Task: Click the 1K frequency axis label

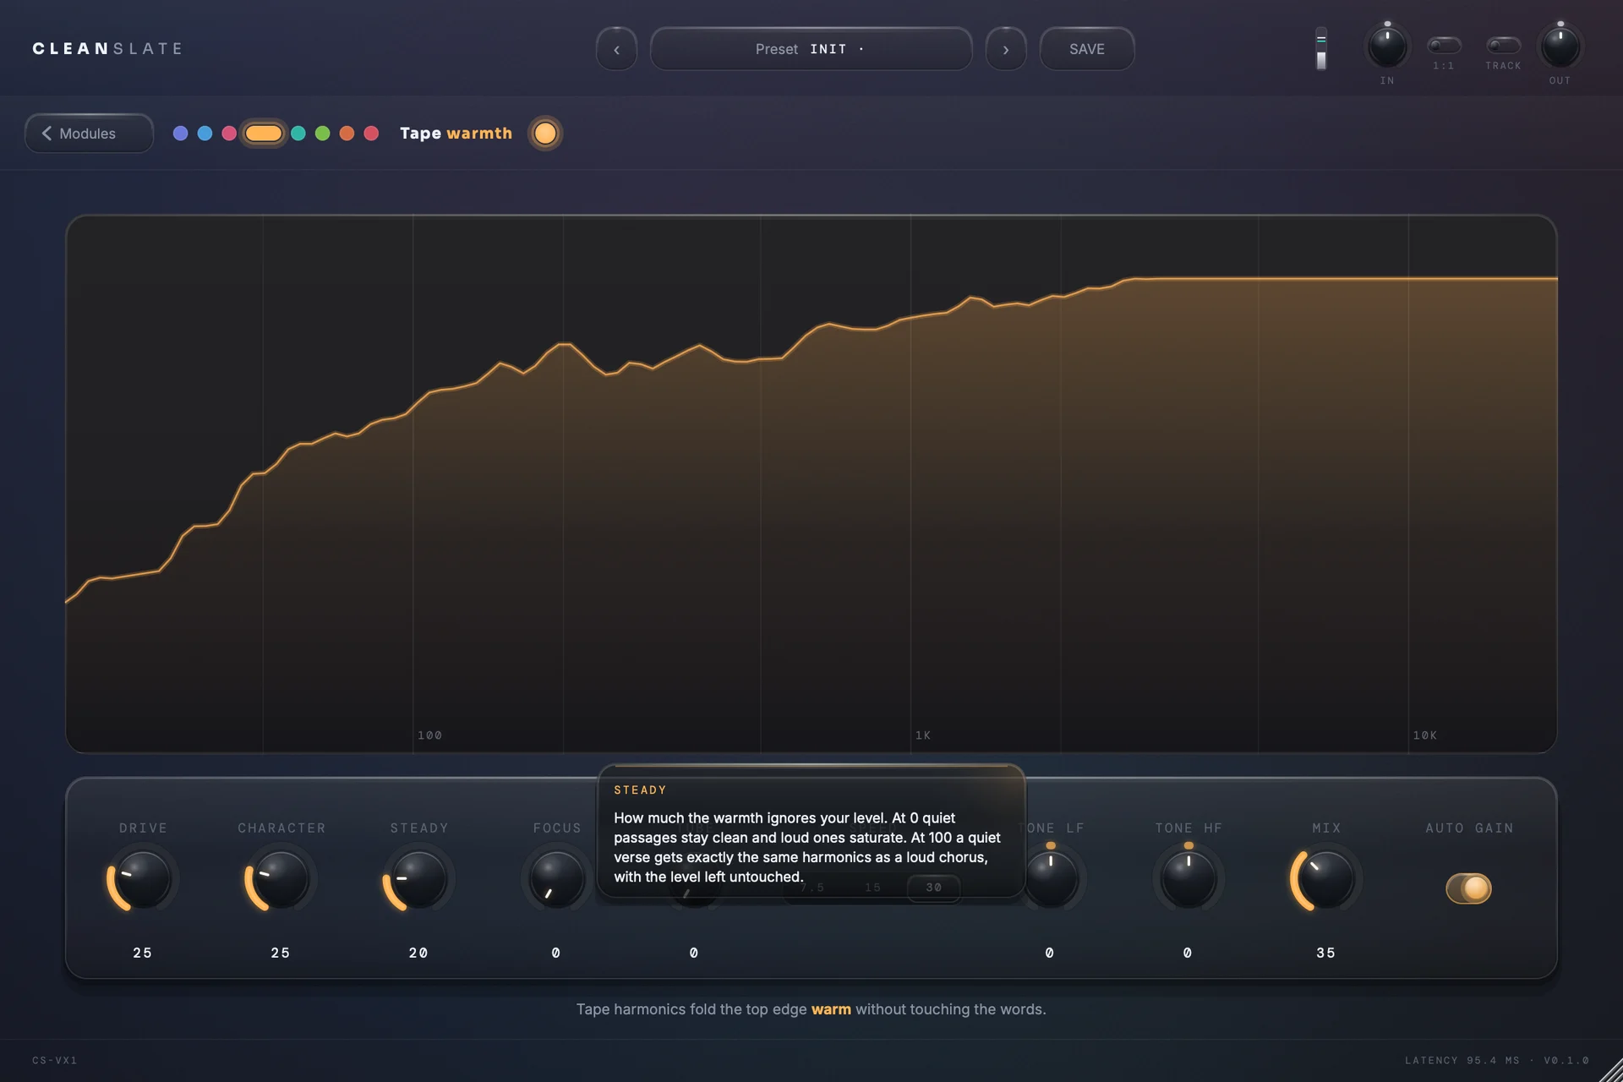Action: (923, 735)
